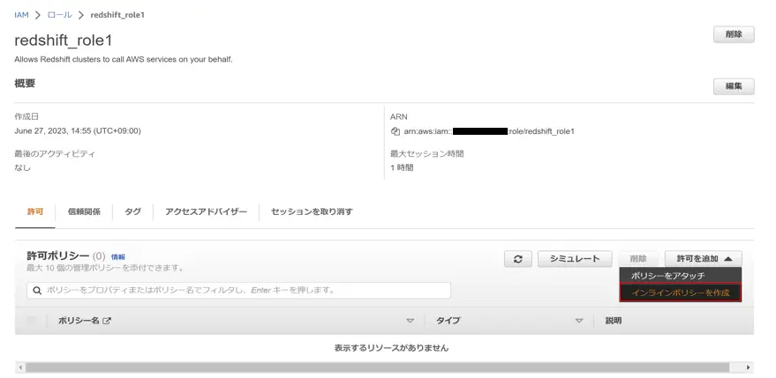Screen dimensions: 776x378
Task: Open the 情報 link next to 許可ポリシー
Action: click(x=117, y=257)
